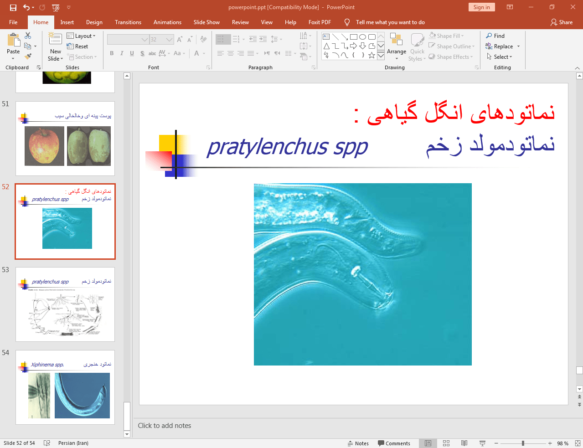Expand Shape Effects options
The width and height of the screenshot is (583, 448).
click(451, 57)
